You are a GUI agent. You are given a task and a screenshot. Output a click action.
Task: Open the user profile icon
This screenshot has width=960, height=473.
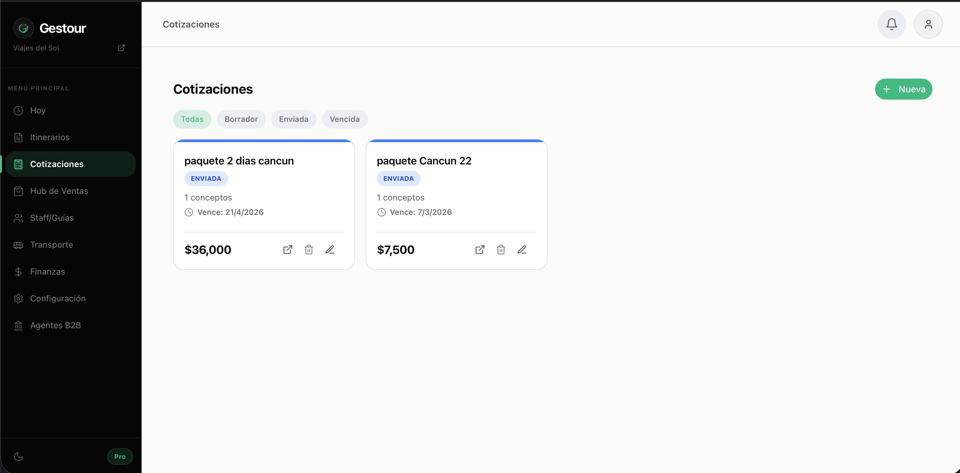928,24
